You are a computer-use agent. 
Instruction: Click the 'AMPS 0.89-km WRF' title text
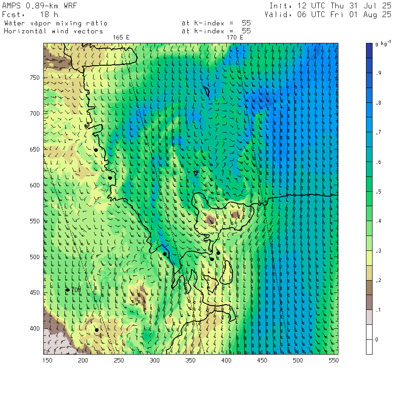39,6
